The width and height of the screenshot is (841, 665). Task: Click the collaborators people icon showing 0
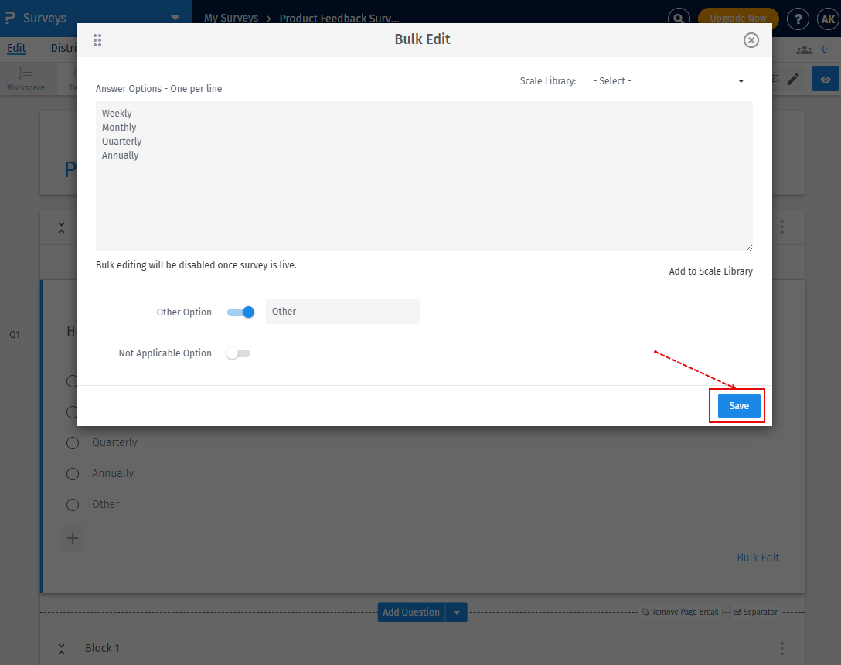pyautogui.click(x=806, y=48)
